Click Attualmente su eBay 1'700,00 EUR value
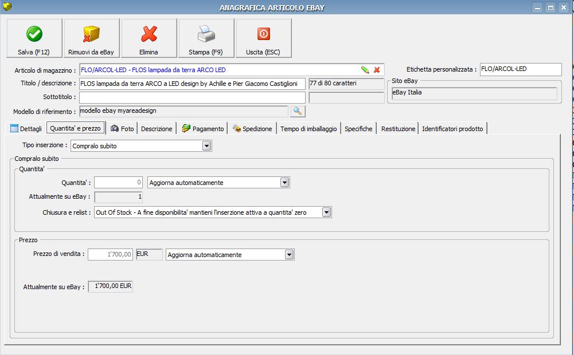 111,286
